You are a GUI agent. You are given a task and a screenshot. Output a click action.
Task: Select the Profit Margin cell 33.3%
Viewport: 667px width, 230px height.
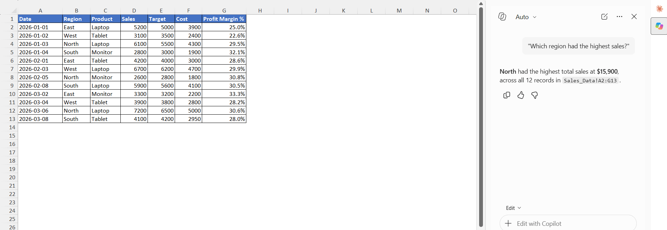click(224, 94)
